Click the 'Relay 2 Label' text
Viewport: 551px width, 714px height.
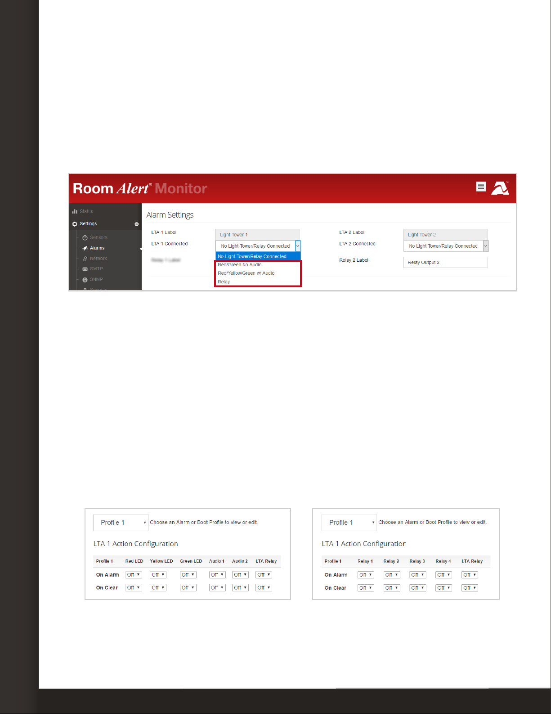click(354, 260)
